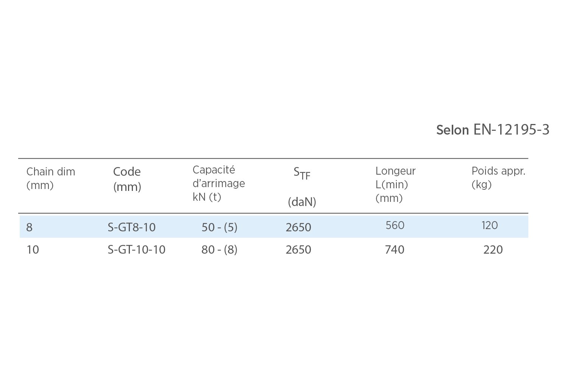568x378 pixels.
Task: Select the 740 length value
Action: pos(395,249)
